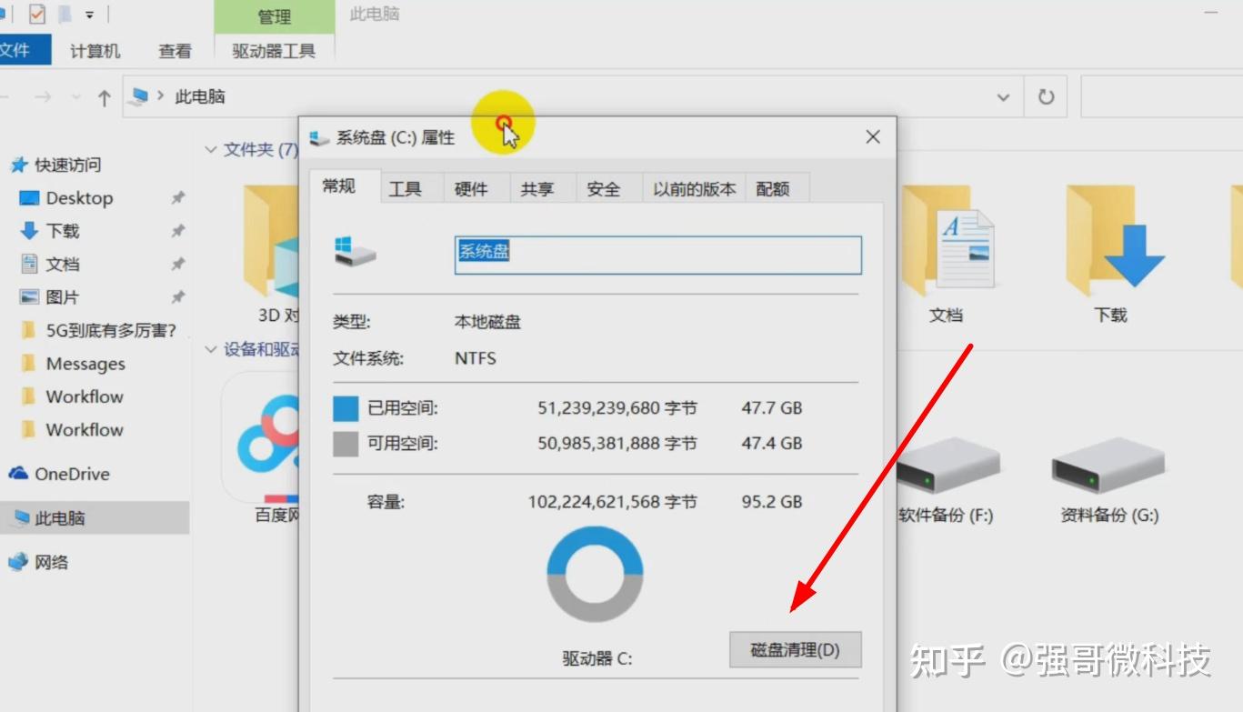The width and height of the screenshot is (1243, 712).
Task: Click the system drive icon in dialog
Action: coord(355,253)
